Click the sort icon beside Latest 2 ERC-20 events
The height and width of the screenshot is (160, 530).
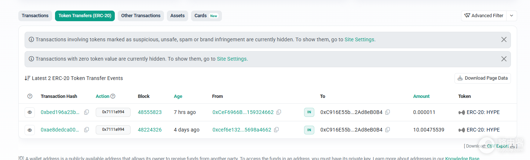click(27, 78)
